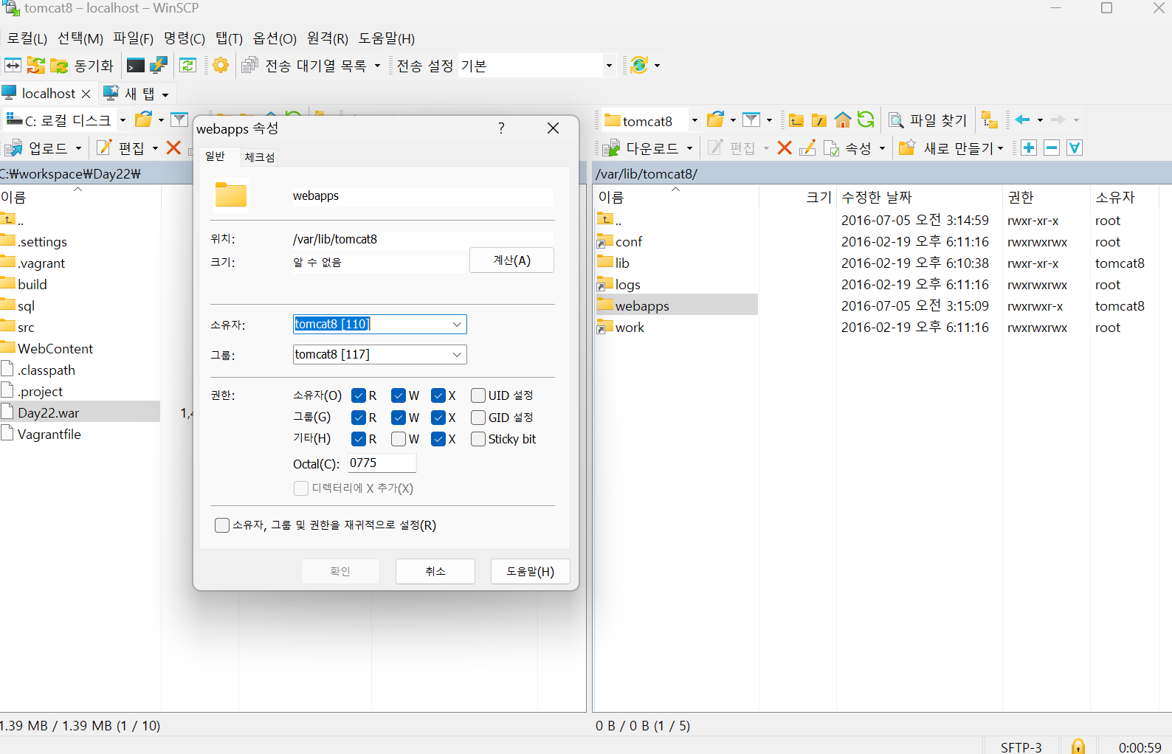Screen dimensions: 1172x754
Task: Expand the 속성 dropdown arrow
Action: coord(882,148)
